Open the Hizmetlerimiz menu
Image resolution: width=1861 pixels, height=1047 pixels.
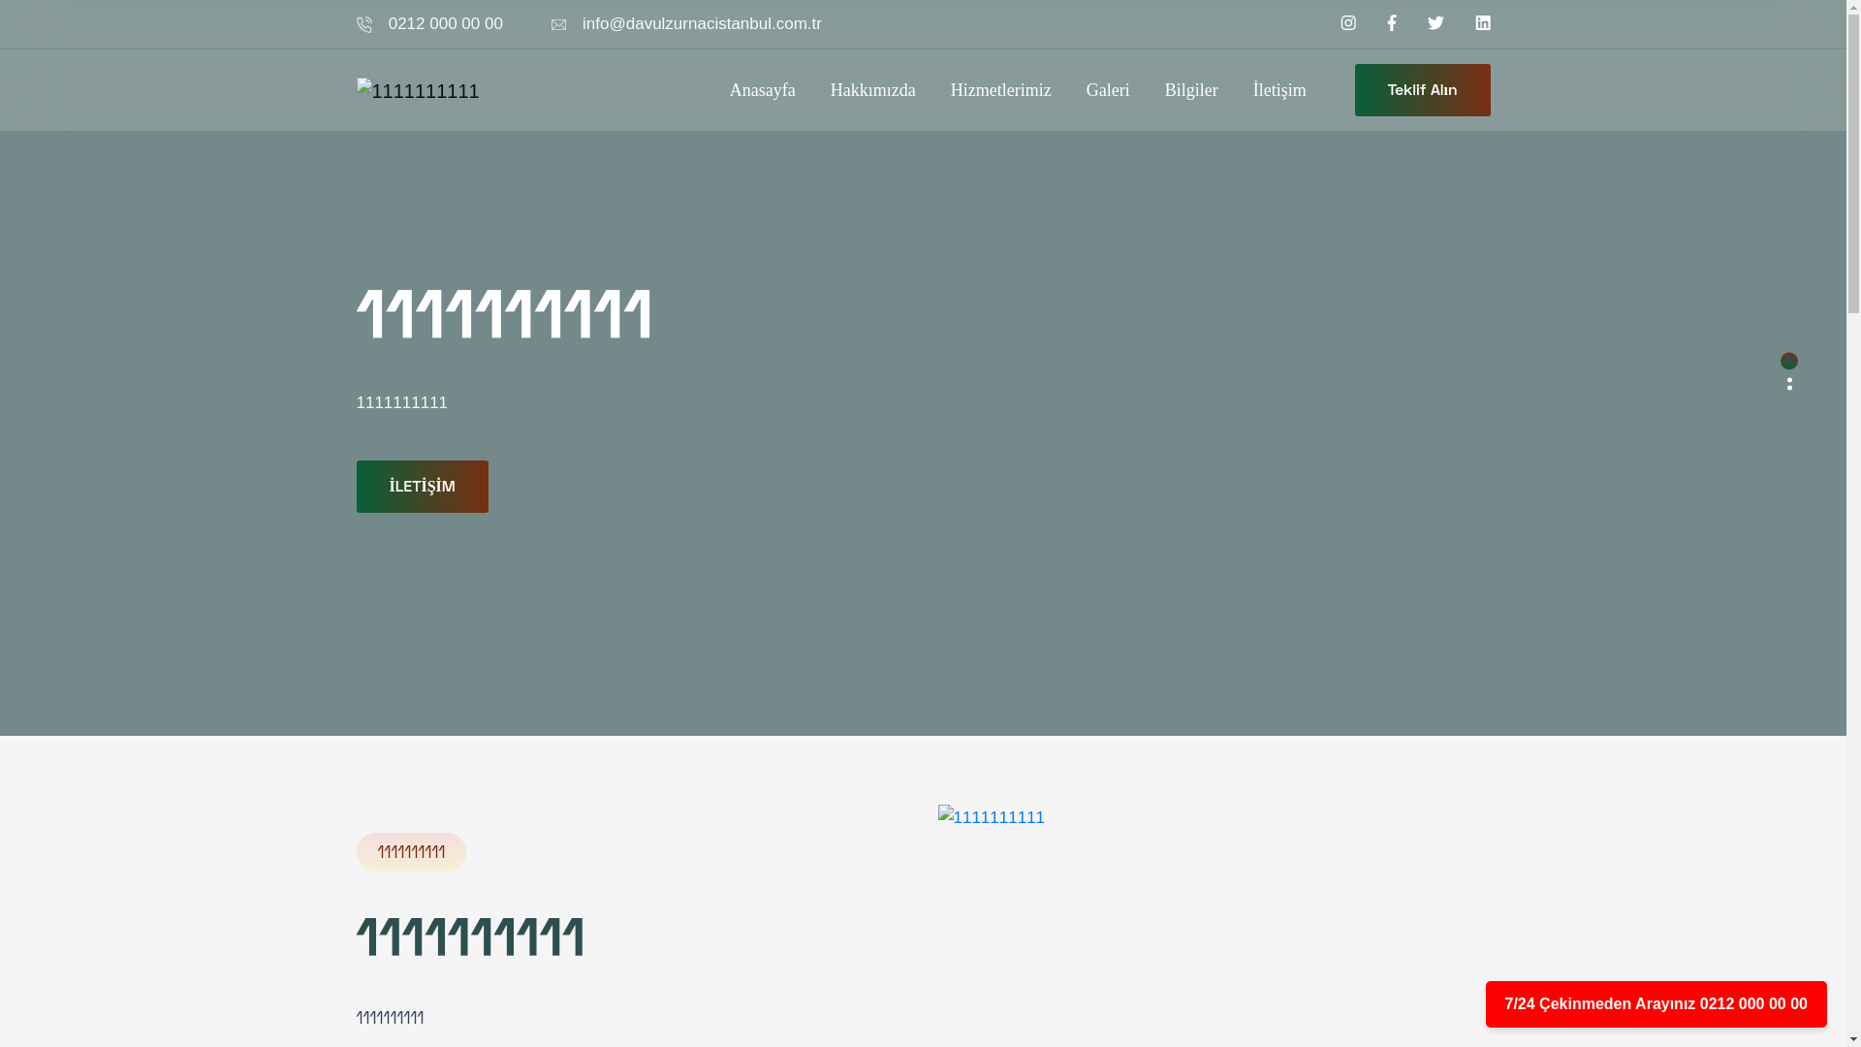point(1000,90)
